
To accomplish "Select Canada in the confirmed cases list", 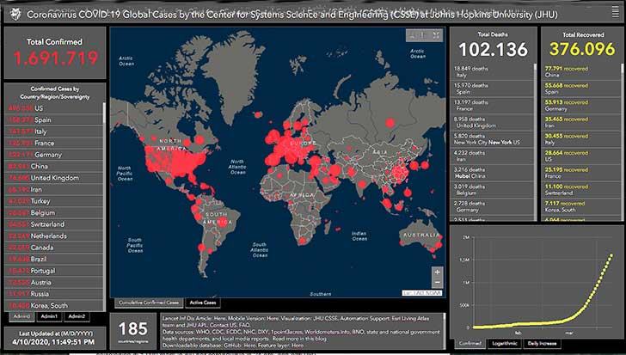I will pyautogui.click(x=54, y=248).
